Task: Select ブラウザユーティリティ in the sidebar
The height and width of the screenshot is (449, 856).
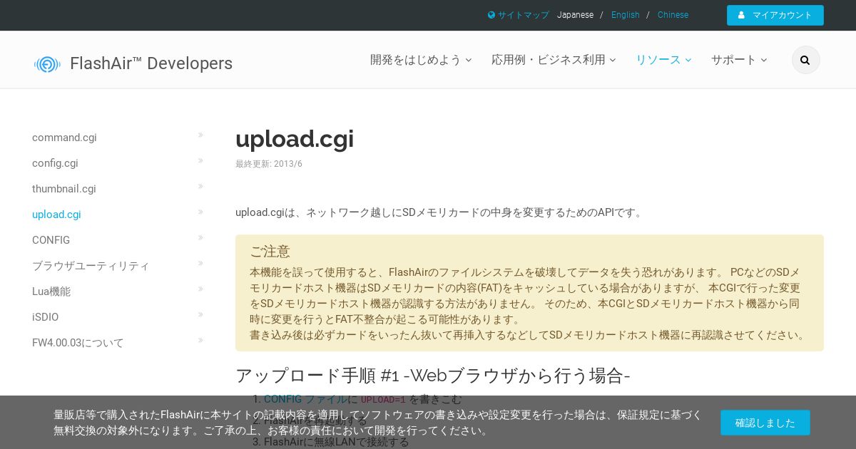Action: point(91,266)
